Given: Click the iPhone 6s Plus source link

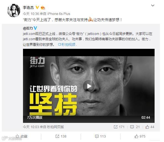Looking at the screenshot, I should (x=59, y=14).
